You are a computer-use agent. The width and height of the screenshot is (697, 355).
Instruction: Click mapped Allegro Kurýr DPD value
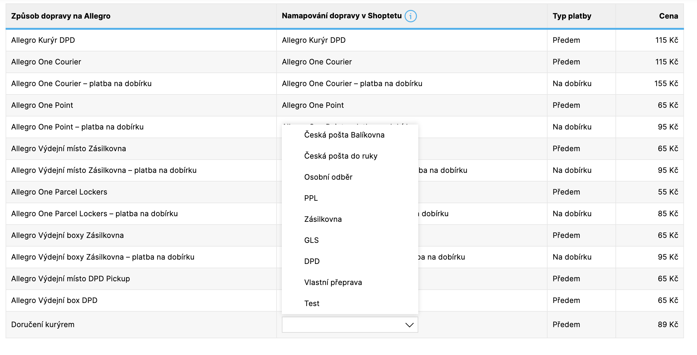click(313, 40)
